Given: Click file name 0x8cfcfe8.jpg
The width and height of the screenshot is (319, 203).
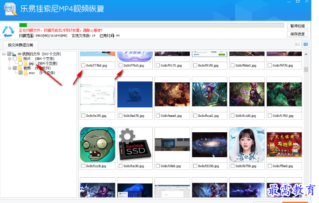Looking at the screenshot, I should click(171, 166).
